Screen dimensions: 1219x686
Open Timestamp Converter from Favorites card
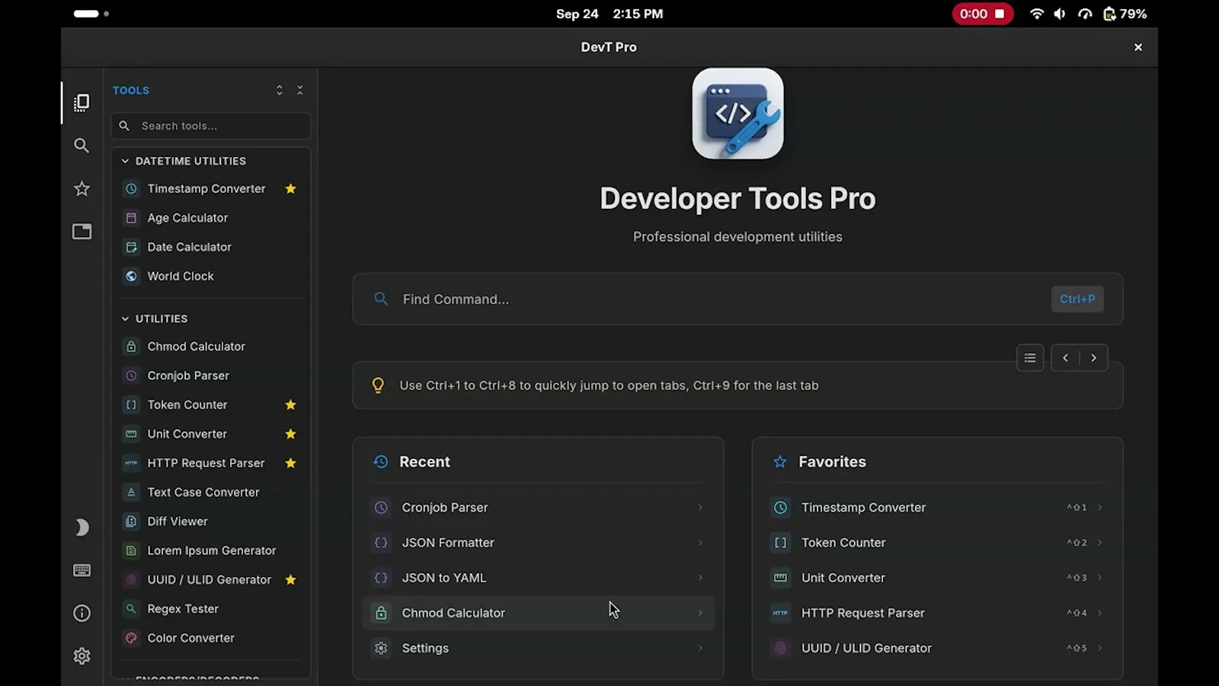(937, 508)
